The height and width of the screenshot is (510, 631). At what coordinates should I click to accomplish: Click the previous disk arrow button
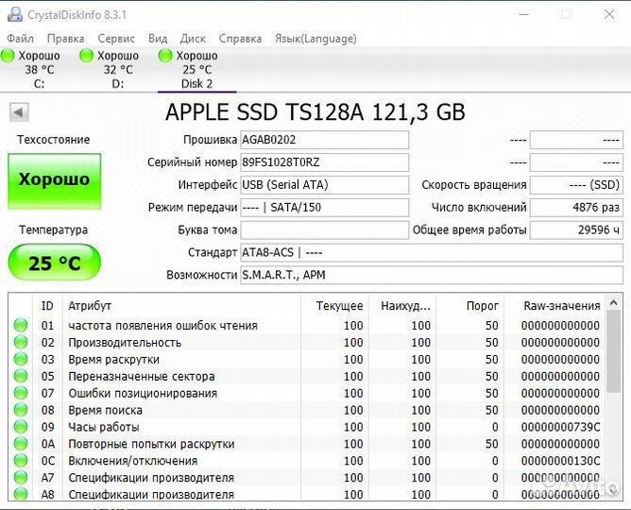point(19,112)
